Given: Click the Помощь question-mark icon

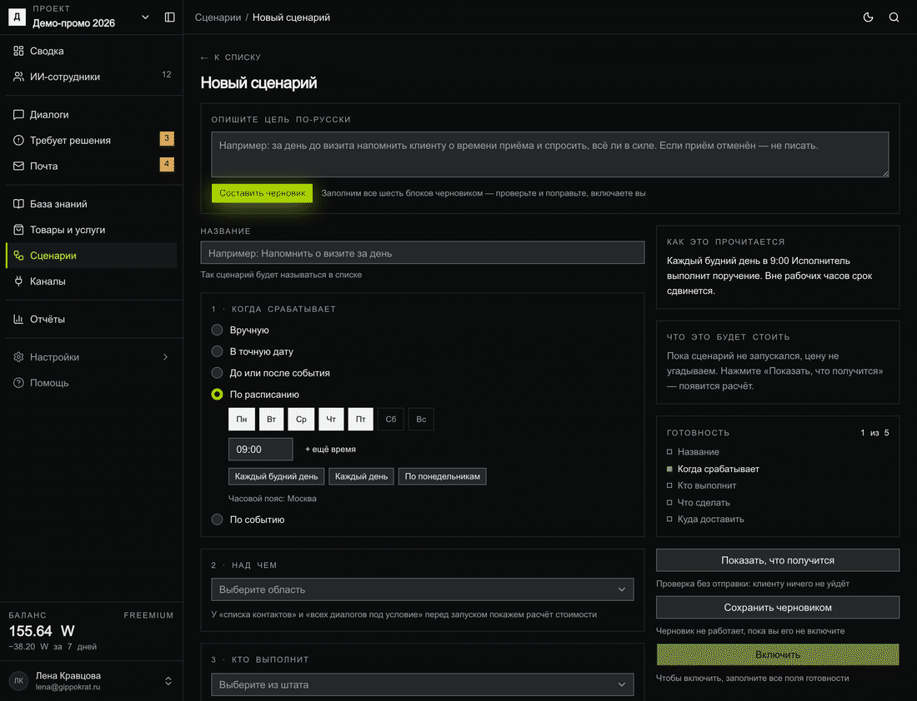Looking at the screenshot, I should point(18,383).
